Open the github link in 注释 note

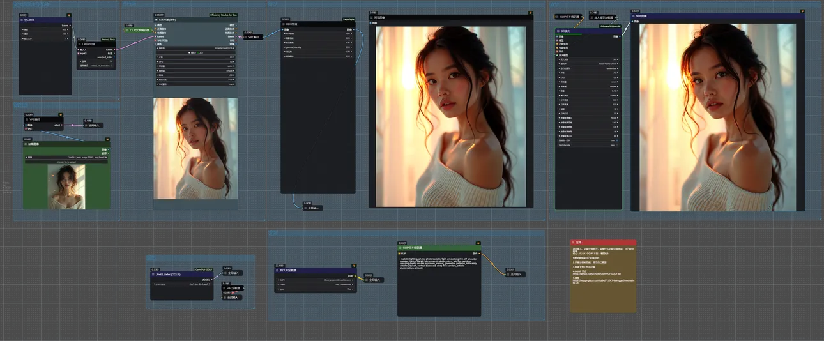(597, 274)
